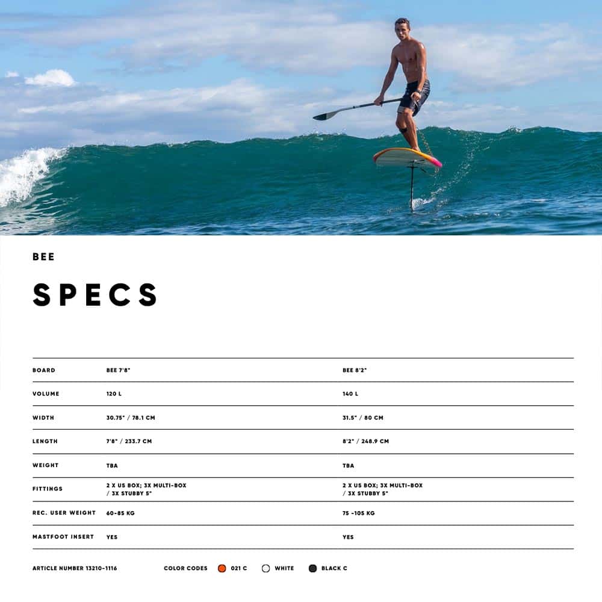Screen dimensions: 602x602
Task: Click the MASTFOOT INSERT row label
Action: (x=63, y=537)
